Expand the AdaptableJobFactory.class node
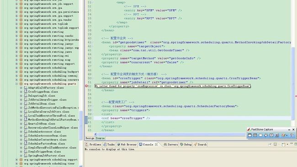The image size is (297, 167). click(x=21, y=88)
